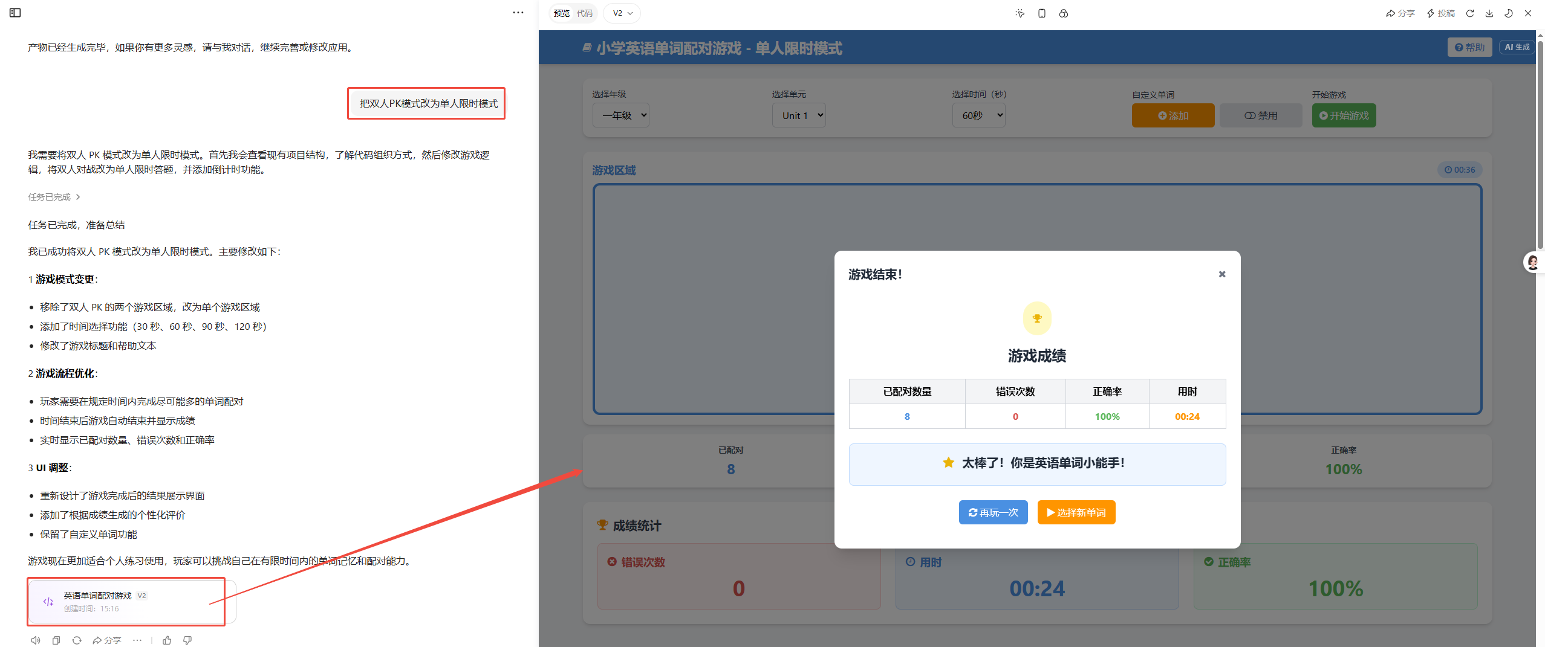Give the response a thumbs up
The width and height of the screenshot is (1545, 647).
[x=167, y=640]
